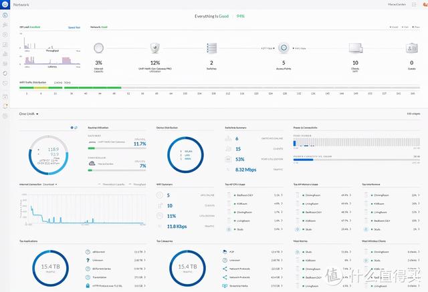Viewport: 428px width, 292px height.
Task: Open the apps grid icon in header
Action: tap(413, 5)
